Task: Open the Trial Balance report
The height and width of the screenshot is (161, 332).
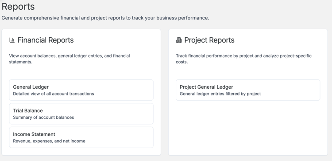Action: coord(81,114)
